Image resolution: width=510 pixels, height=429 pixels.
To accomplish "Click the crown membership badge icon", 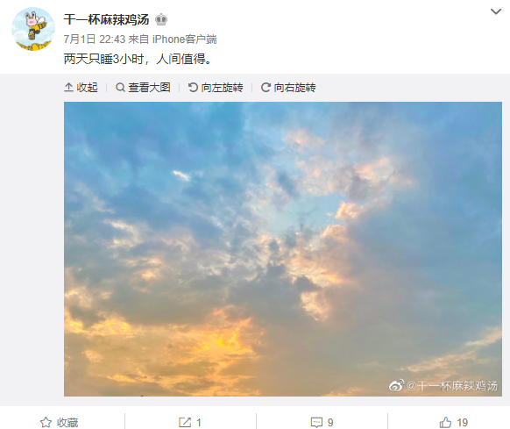I will click(161, 20).
